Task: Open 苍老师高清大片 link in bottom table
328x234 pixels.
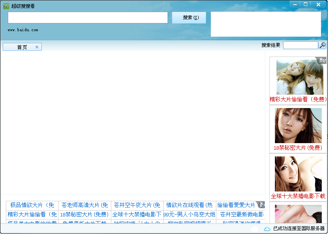Action: [x=85, y=205]
